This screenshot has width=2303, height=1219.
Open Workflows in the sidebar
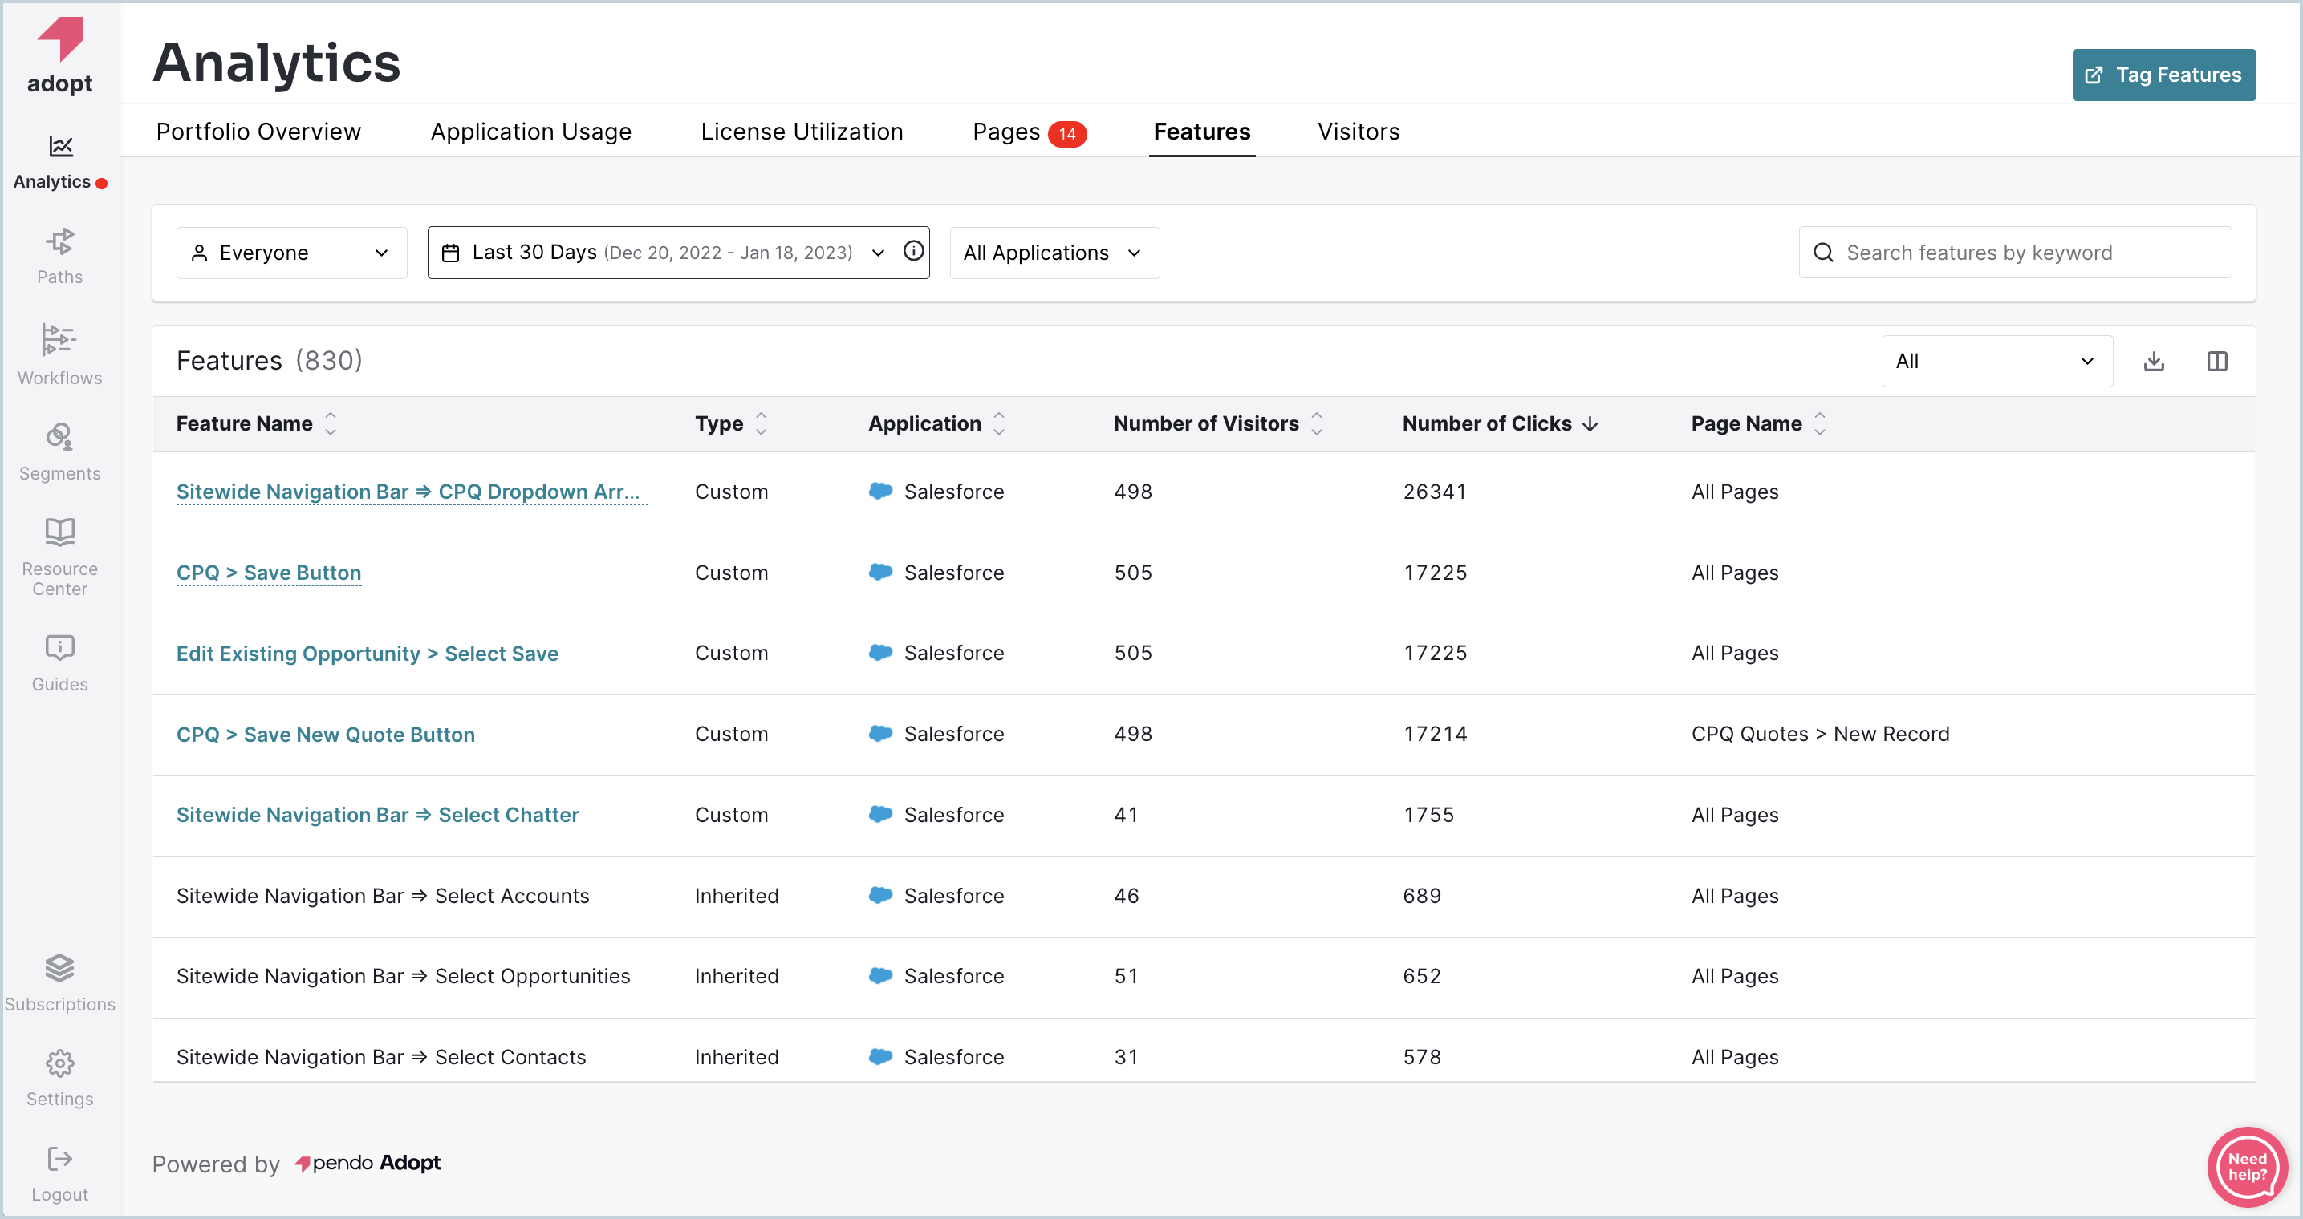[x=60, y=354]
